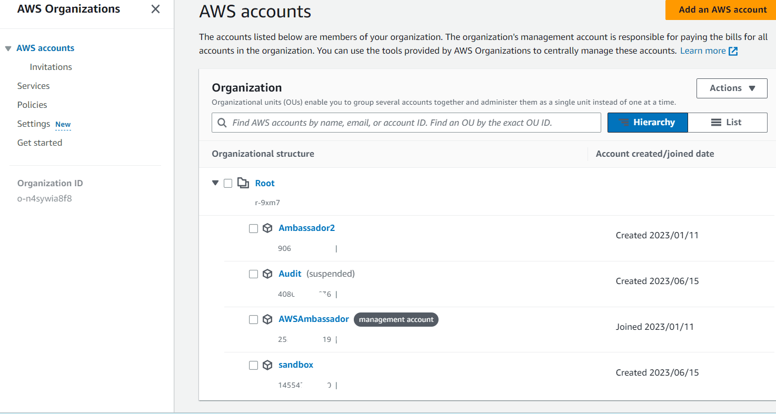This screenshot has height=414, width=776.
Task: Click the sandbox row Created 2023/06/15 date
Action: click(657, 372)
